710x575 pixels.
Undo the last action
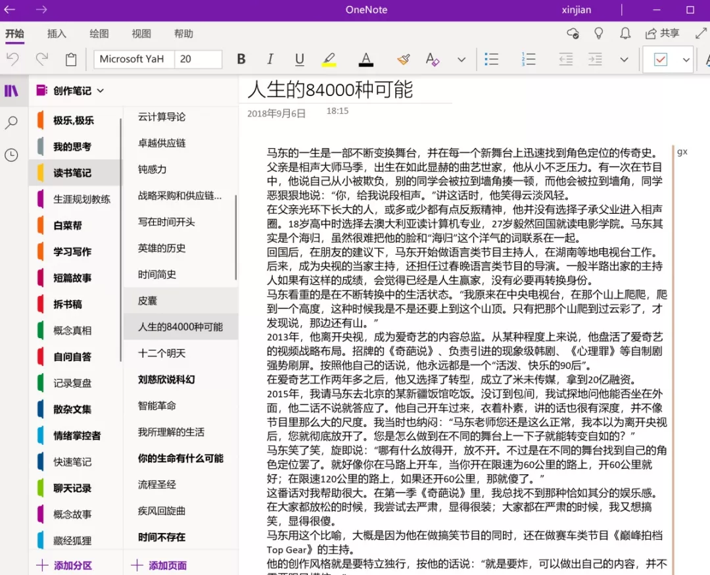click(x=12, y=59)
